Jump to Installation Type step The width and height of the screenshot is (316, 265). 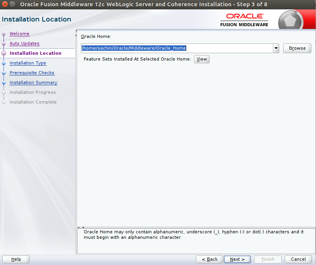[x=28, y=63]
